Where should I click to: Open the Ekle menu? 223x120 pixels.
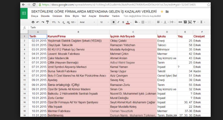pos(67,16)
